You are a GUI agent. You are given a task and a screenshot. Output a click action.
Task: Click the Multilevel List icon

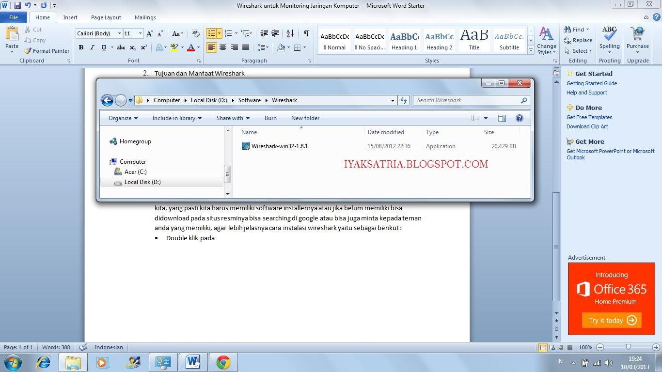point(245,33)
